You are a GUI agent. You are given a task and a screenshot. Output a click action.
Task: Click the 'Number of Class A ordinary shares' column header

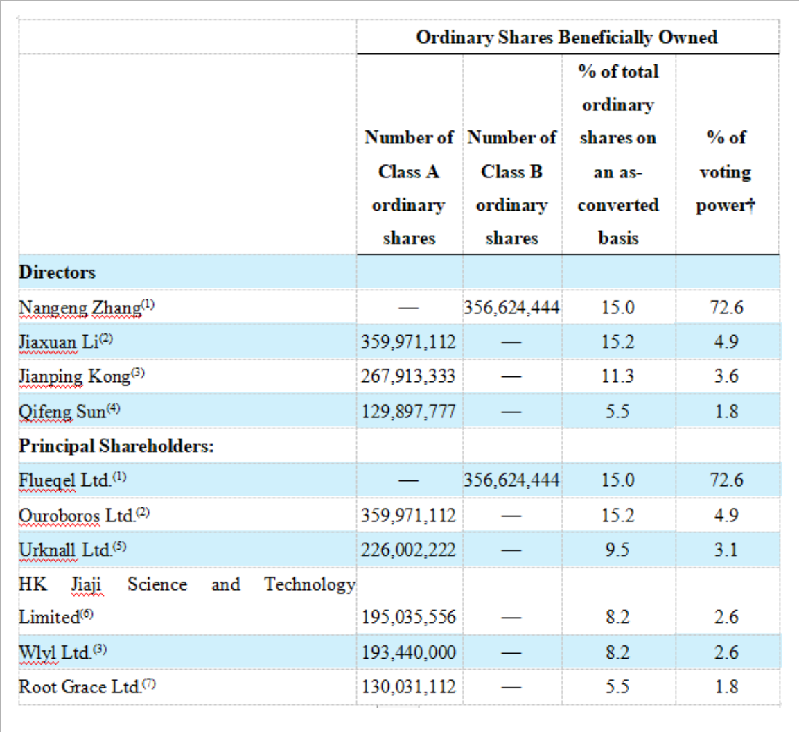(x=409, y=187)
